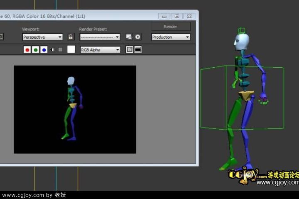Open the Viewport dropdown showing Perspective
Viewport: 299px width, 199px height.
(x=42, y=37)
